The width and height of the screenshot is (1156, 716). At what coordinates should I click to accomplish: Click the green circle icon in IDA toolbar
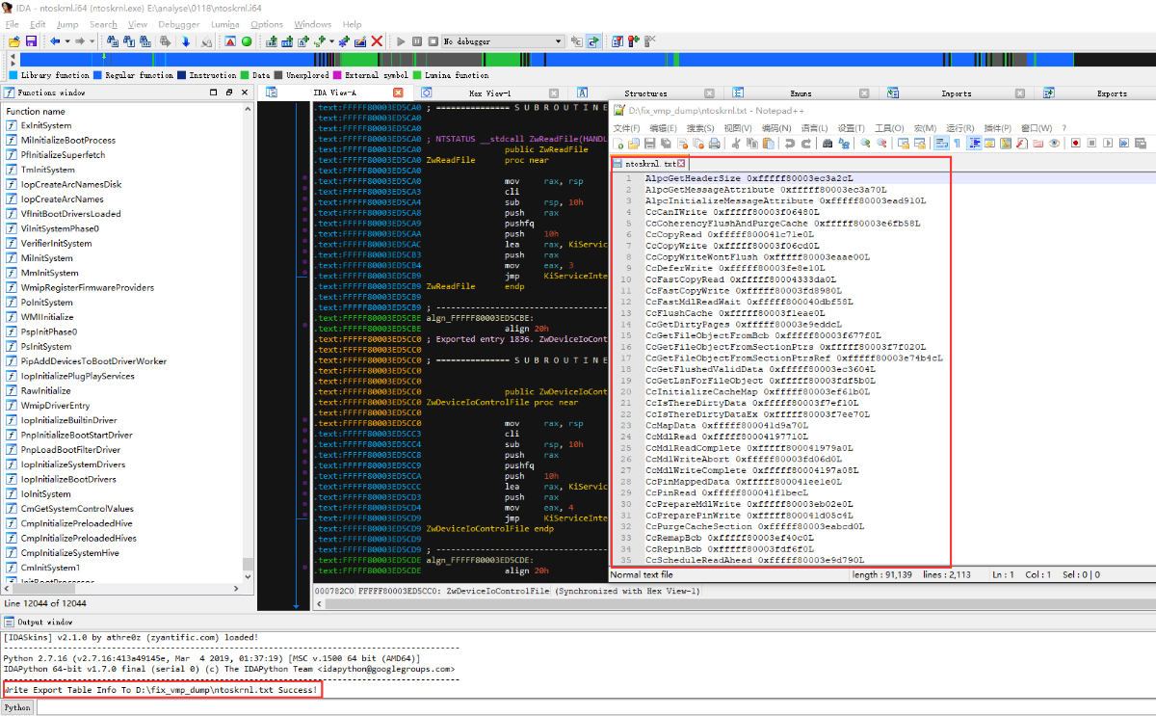tap(247, 41)
